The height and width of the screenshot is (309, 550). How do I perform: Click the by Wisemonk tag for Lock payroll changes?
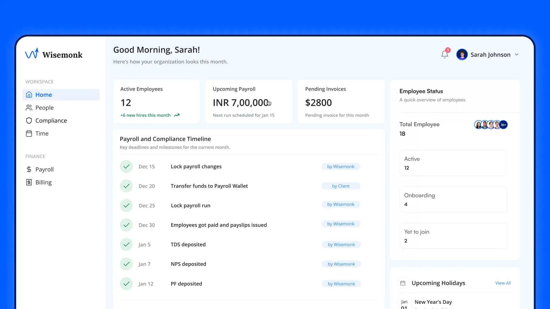(341, 167)
